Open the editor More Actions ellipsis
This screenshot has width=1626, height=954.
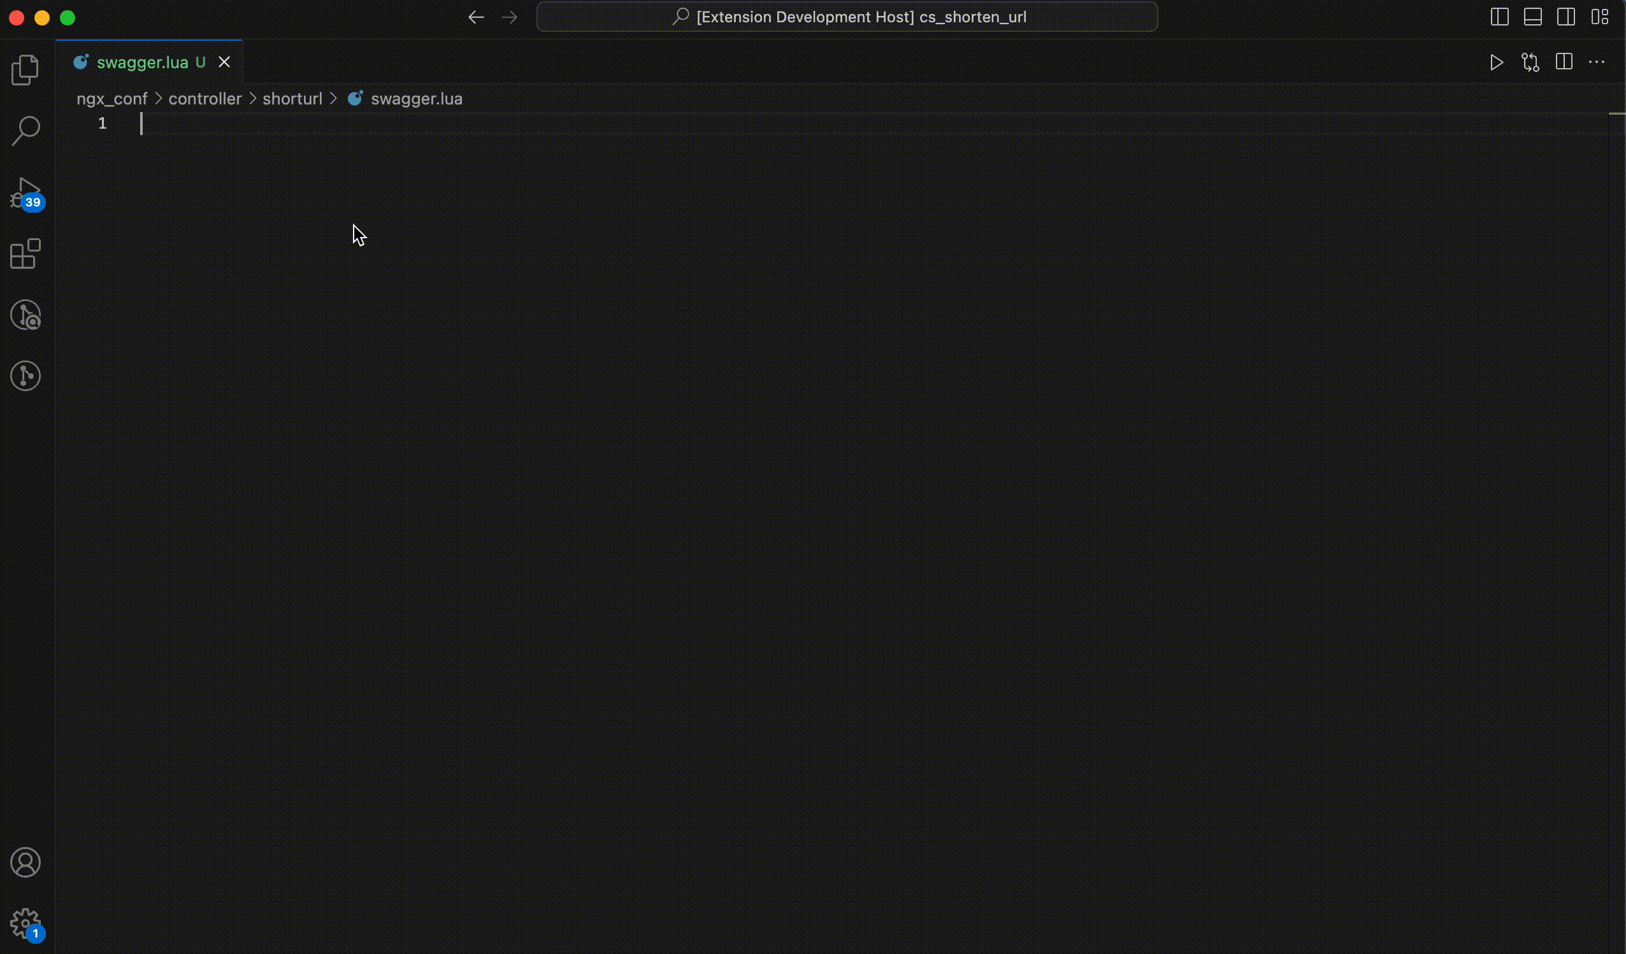(x=1596, y=62)
